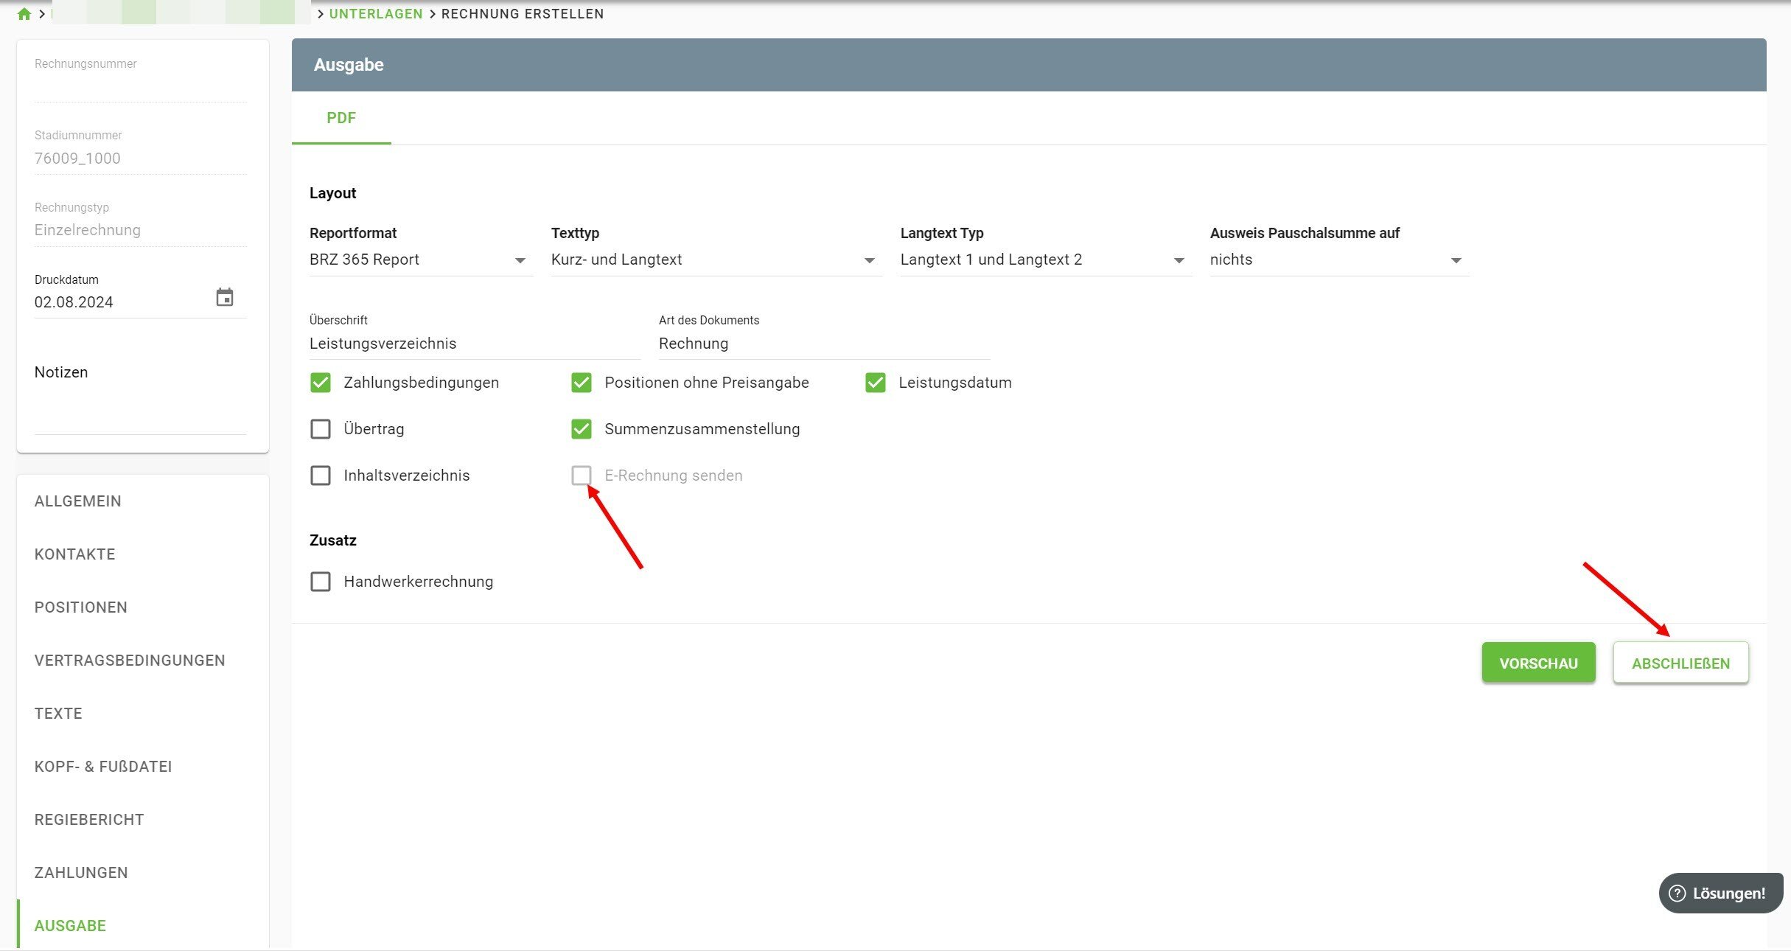Viewport: 1791px width, 951px height.
Task: Open the Druckdatum calendar picker icon
Action: [x=224, y=297]
